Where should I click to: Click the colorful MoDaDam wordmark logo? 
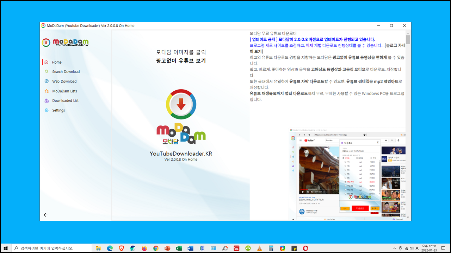pyautogui.click(x=181, y=134)
